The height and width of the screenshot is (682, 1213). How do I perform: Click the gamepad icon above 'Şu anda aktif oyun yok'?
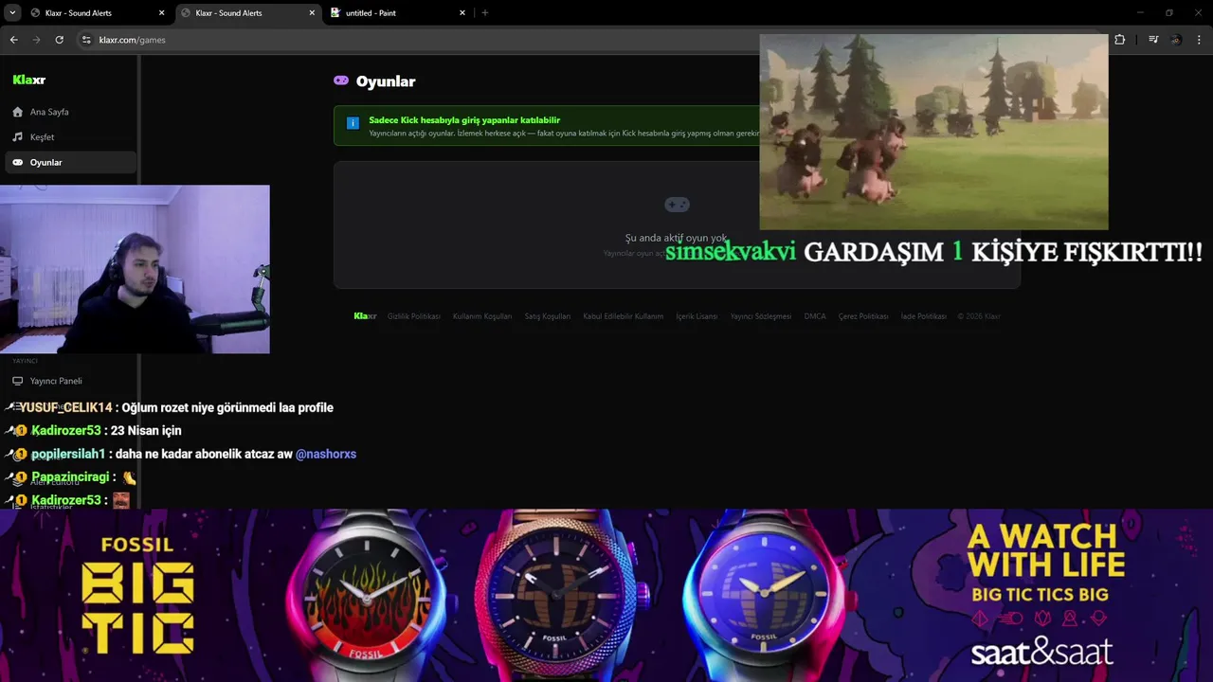click(x=677, y=205)
